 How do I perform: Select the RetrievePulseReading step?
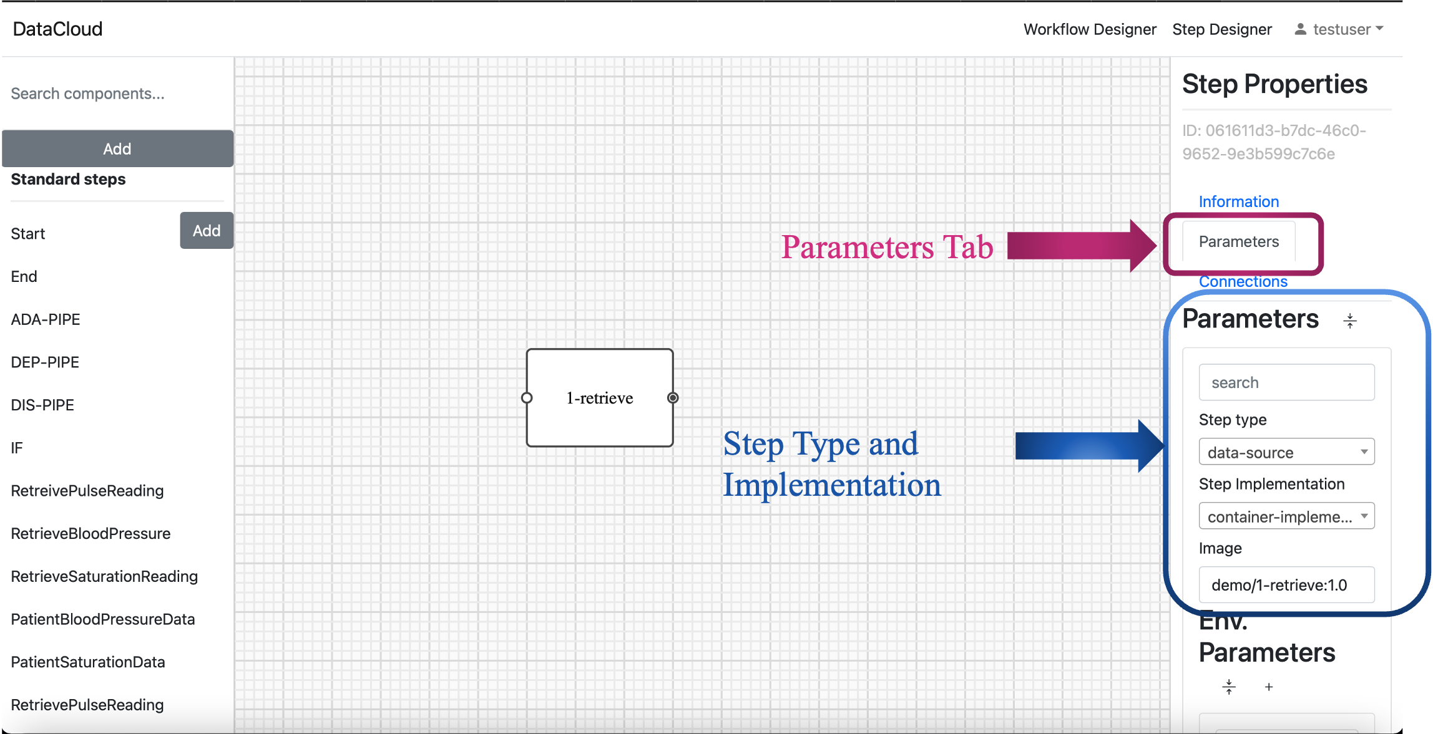pyautogui.click(x=87, y=705)
